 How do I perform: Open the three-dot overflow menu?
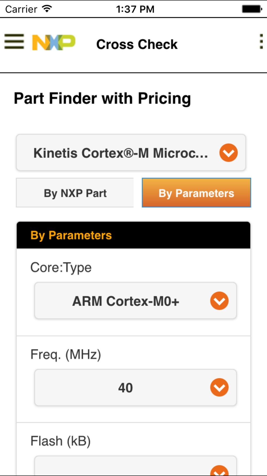pyautogui.click(x=261, y=41)
